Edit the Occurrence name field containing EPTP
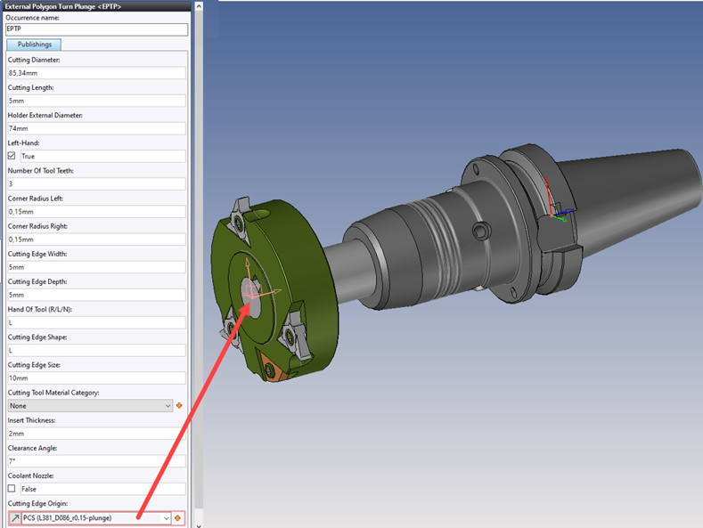 click(x=97, y=29)
